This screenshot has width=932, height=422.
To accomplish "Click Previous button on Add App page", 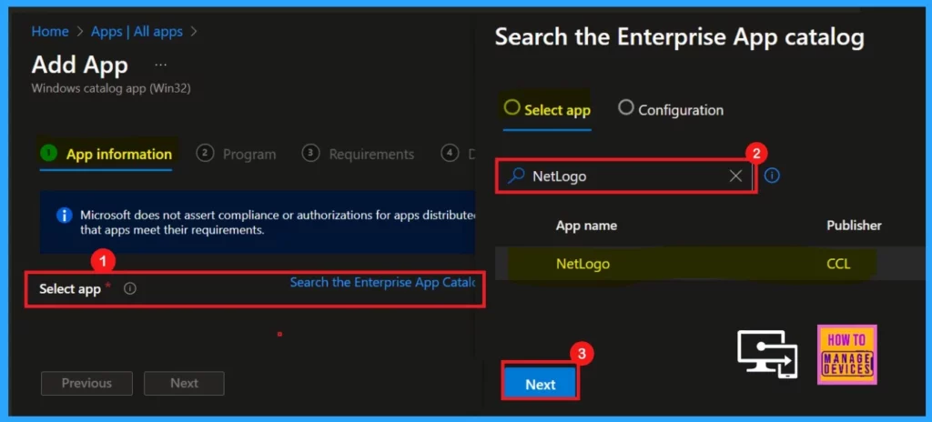I will click(x=86, y=384).
